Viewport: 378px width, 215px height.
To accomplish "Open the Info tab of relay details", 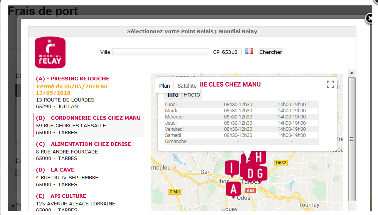I will tap(173, 95).
